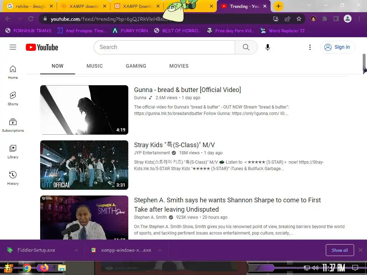Open Word Replacer II bookmark

(x=283, y=31)
